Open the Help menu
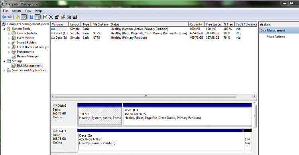 pyautogui.click(x=38, y=11)
